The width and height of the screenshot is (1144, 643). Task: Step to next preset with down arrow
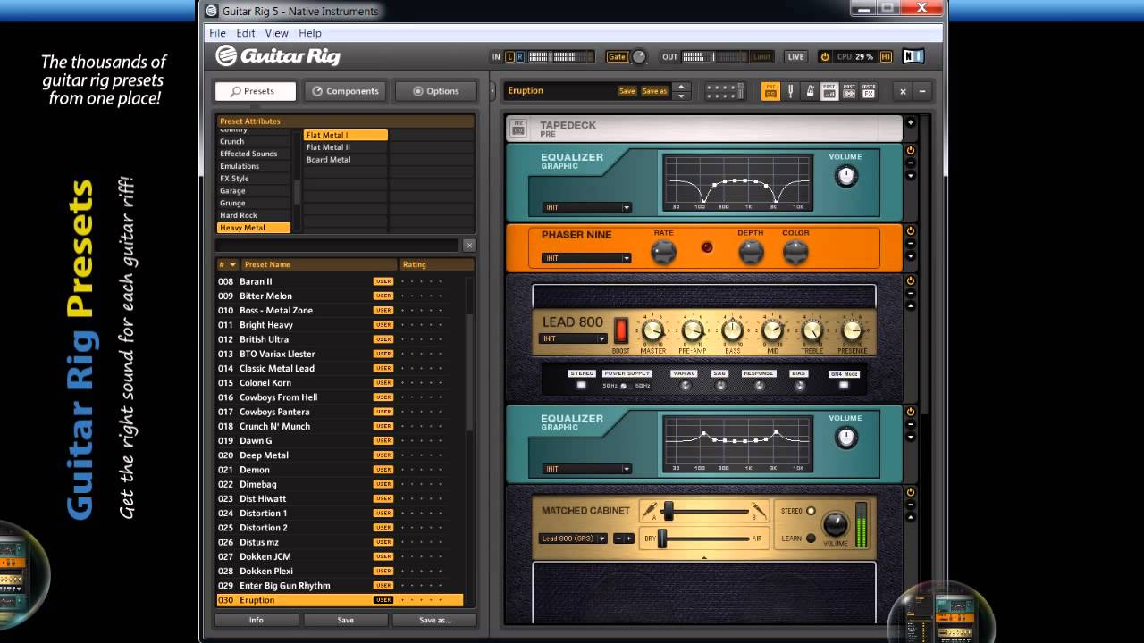[x=682, y=96]
